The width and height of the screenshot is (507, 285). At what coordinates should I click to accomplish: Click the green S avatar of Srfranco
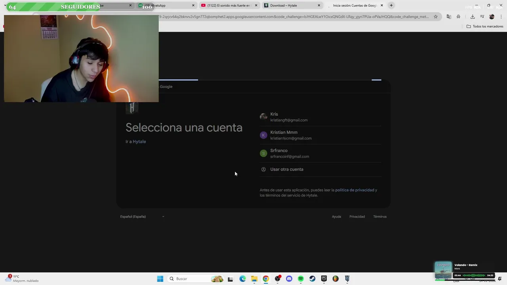(263, 153)
